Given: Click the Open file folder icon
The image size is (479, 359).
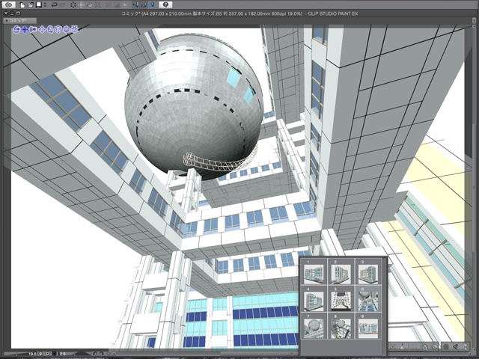Looking at the screenshot, I should (30, 5).
